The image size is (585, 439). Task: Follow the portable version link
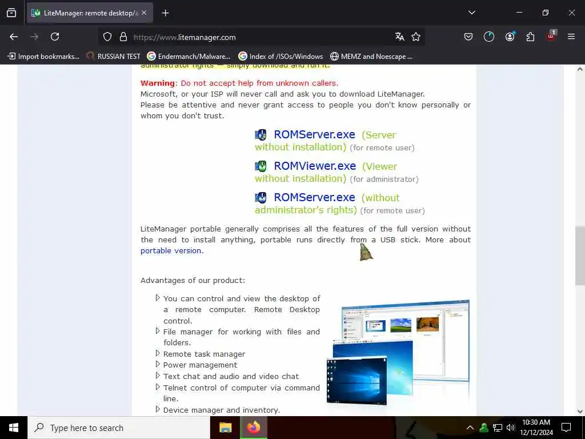(171, 251)
